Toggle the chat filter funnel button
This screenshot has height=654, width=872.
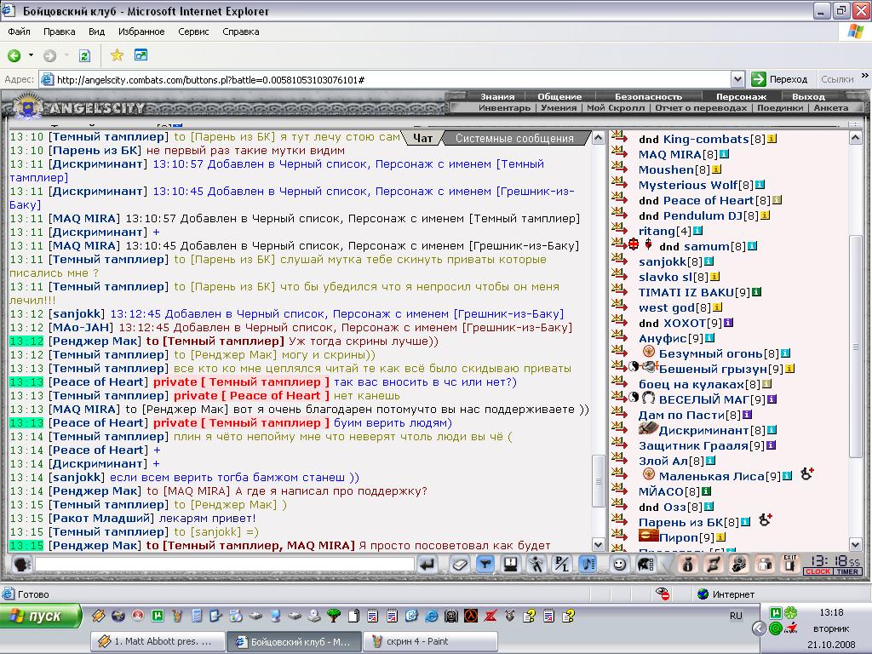(485, 565)
